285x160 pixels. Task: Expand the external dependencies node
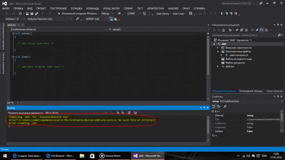(x=217, y=48)
